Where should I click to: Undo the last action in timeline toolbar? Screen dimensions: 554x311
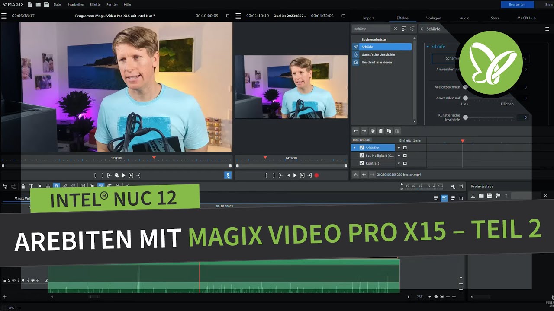click(5, 187)
